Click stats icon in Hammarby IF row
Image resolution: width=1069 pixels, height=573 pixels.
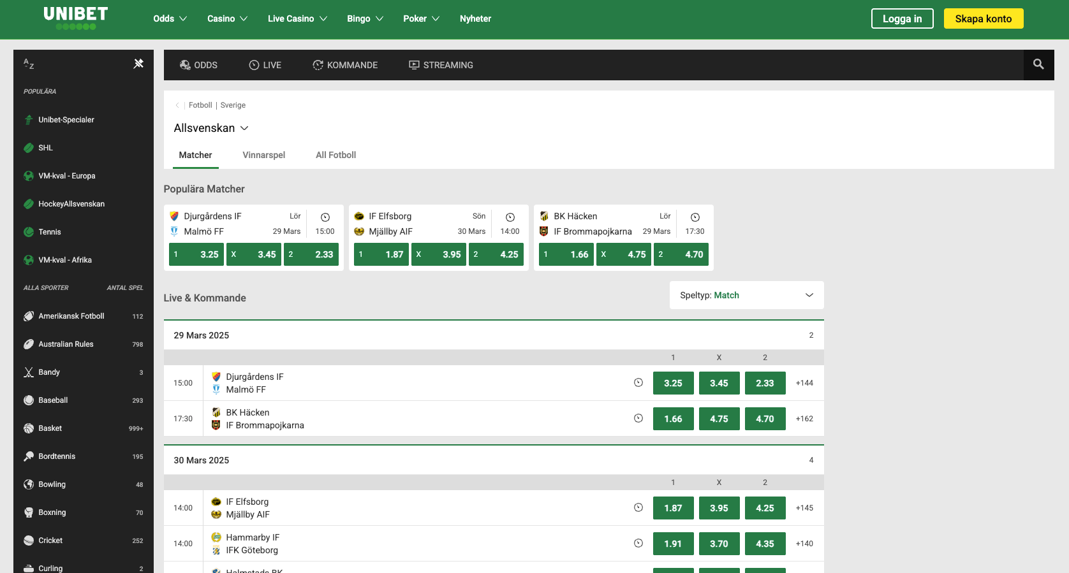(x=638, y=543)
